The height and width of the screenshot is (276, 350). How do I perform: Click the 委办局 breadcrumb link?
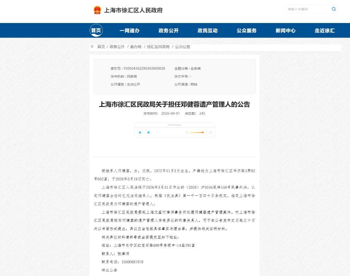coord(136,46)
